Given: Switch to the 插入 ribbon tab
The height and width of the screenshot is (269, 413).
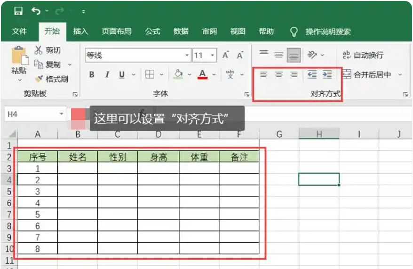Looking at the screenshot, I should tap(80, 32).
